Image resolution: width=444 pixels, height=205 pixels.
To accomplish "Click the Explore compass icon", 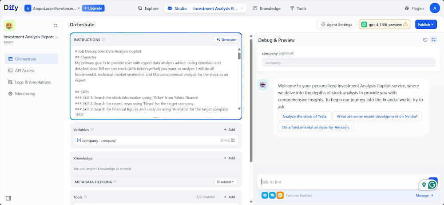I will 140,8.
